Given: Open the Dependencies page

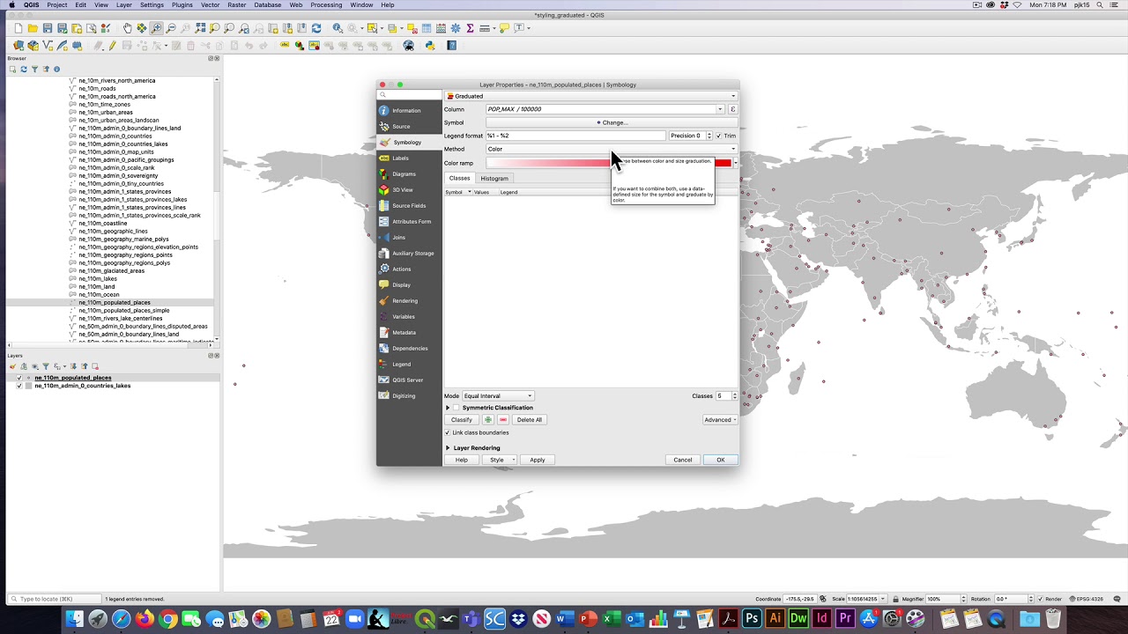Looking at the screenshot, I should [409, 349].
